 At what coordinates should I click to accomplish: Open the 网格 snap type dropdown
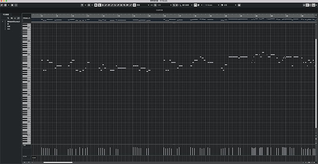click(x=143, y=5)
